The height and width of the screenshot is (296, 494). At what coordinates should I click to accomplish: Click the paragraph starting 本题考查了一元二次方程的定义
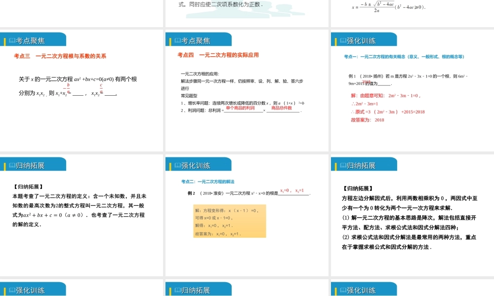click(80, 210)
